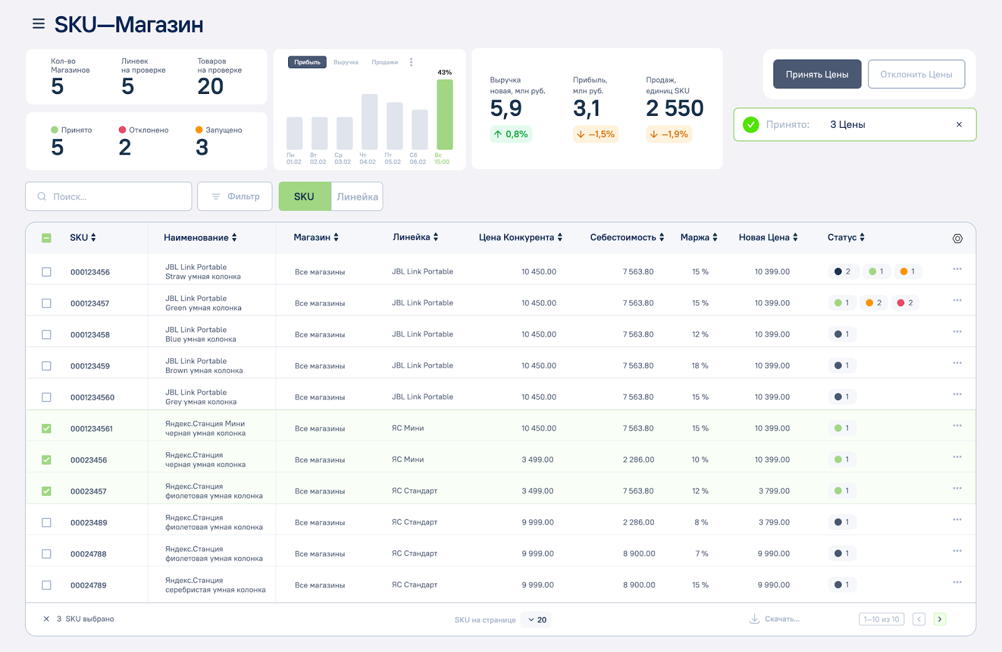Switch chart to Прибыль tab

(x=307, y=62)
